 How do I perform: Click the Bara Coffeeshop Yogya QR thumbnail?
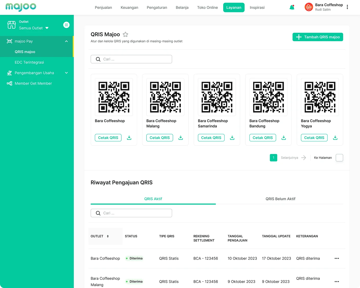[x=320, y=97]
